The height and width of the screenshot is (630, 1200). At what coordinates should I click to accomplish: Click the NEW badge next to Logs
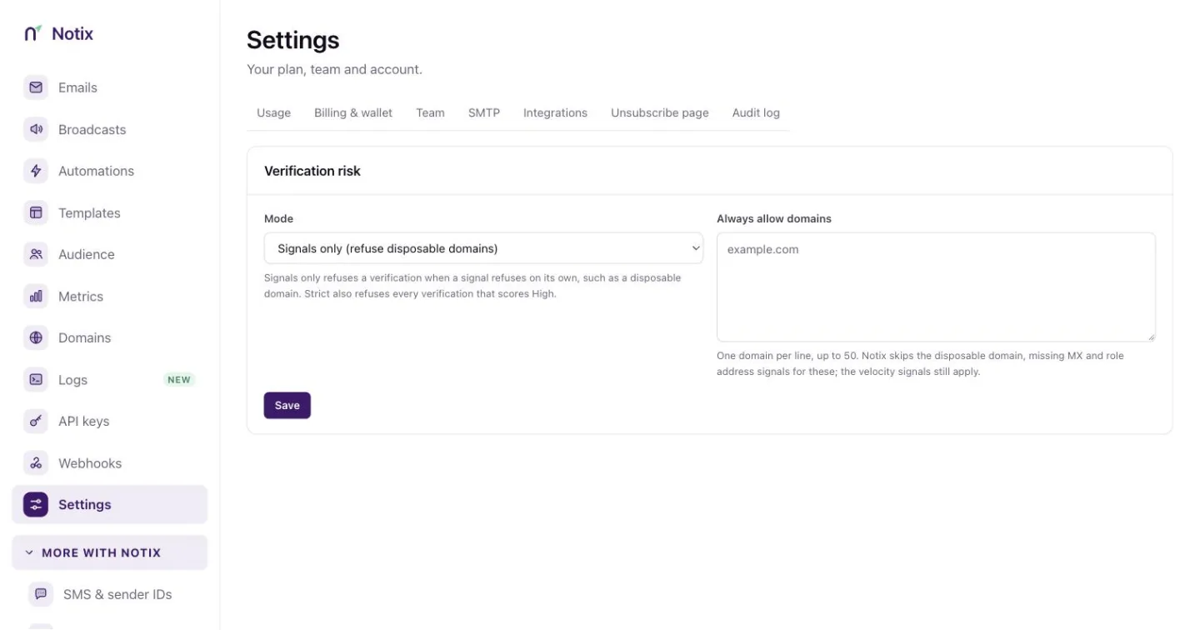click(179, 380)
